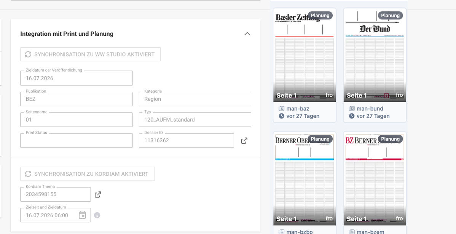Screen dimensions: 456x234
Task: Collapse the Integration mit Print und Planung section
Action: coord(247,34)
